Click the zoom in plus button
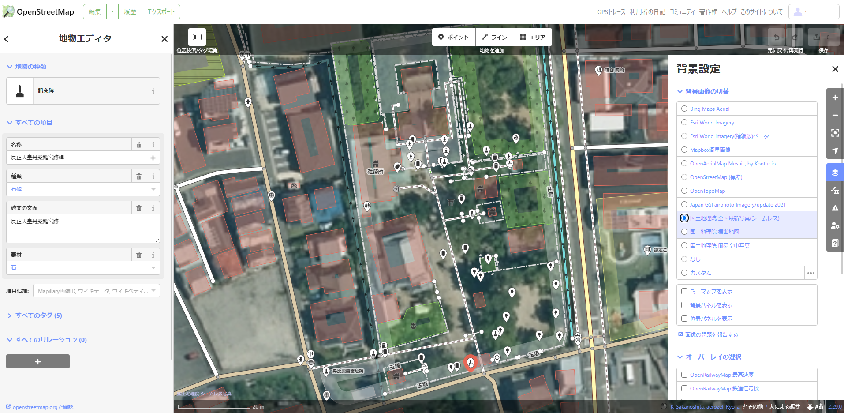The image size is (844, 413). (835, 98)
